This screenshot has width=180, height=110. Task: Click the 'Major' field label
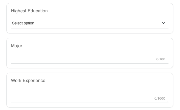(x=17, y=46)
